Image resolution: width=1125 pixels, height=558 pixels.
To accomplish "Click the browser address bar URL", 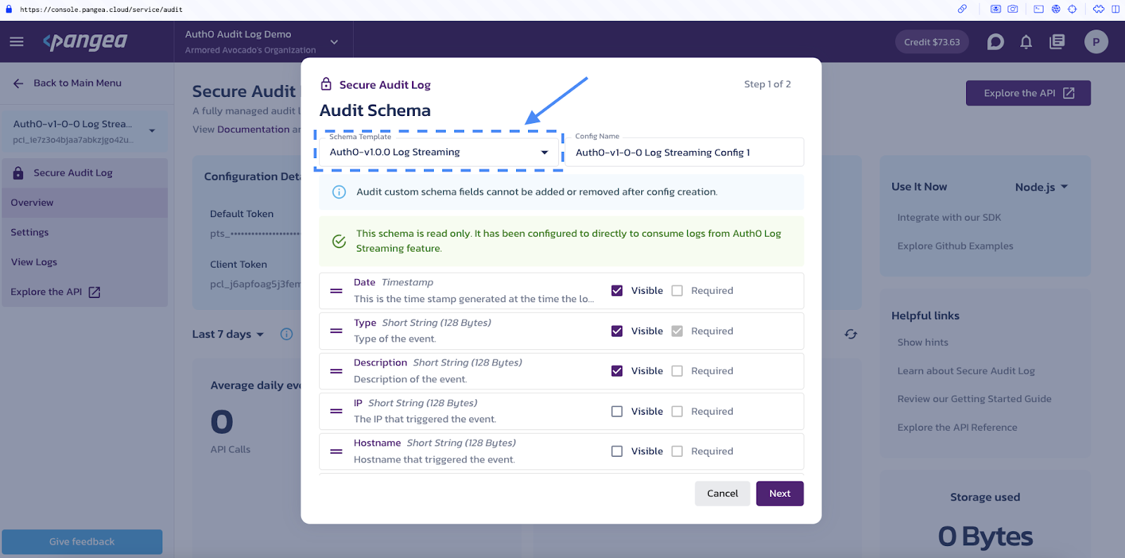I will (101, 10).
